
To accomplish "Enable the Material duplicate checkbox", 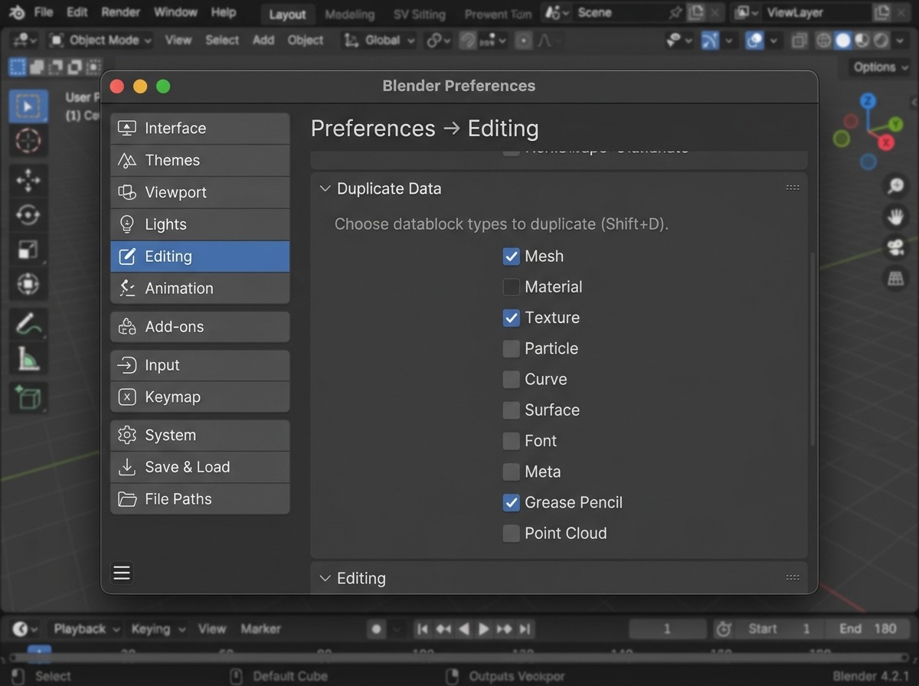I will point(511,287).
